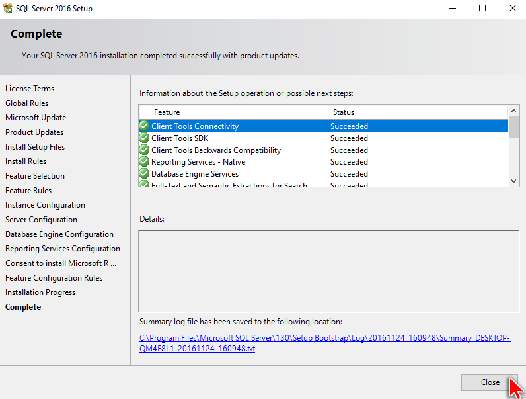Click Feature Rules step in sidebar
Image resolution: width=526 pixels, height=399 pixels.
(28, 191)
